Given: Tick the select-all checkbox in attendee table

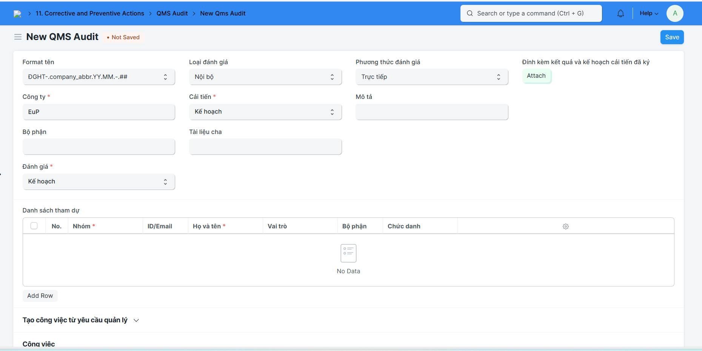Looking at the screenshot, I should coord(34,226).
